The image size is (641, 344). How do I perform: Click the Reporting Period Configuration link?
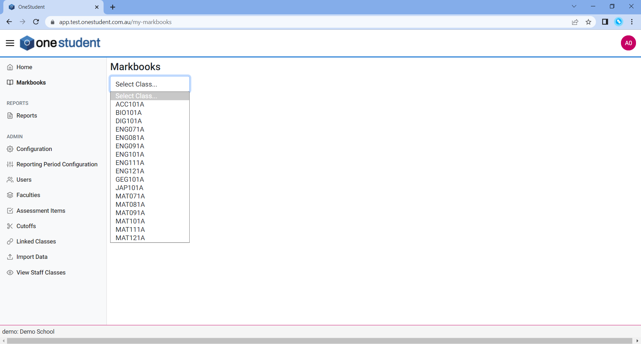(x=57, y=164)
